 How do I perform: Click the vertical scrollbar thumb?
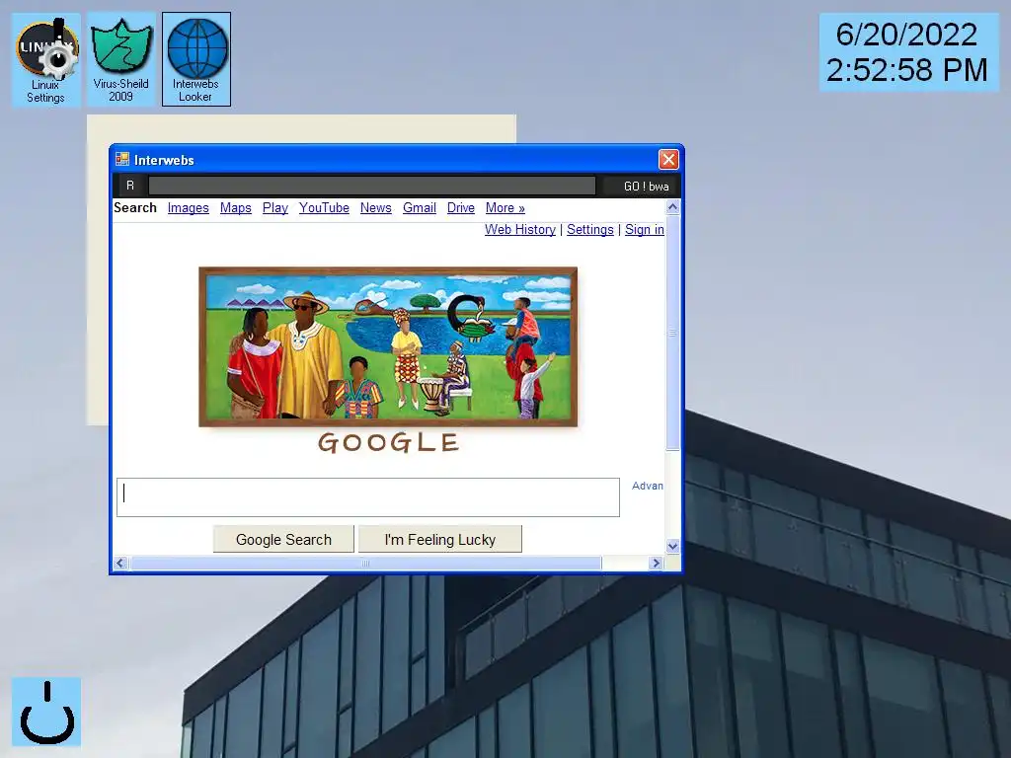click(672, 333)
